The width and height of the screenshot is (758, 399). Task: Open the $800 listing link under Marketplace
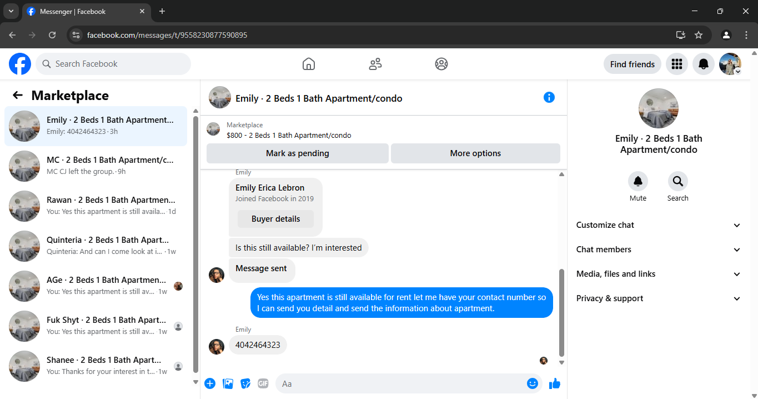click(x=289, y=135)
